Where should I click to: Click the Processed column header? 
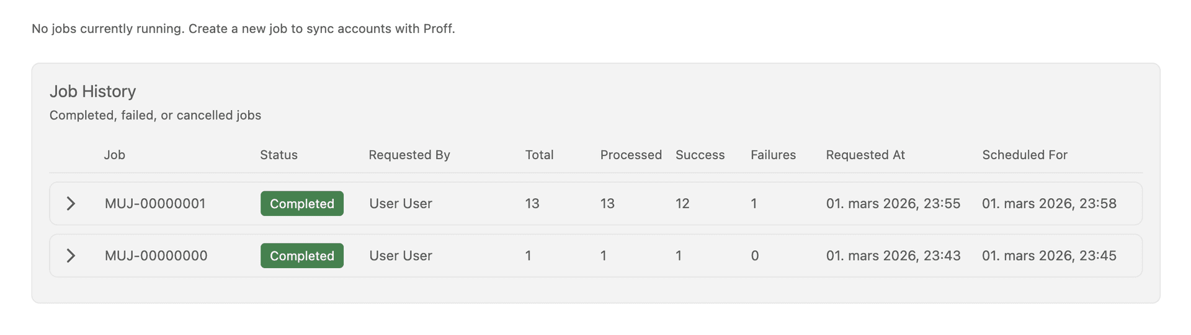(x=631, y=155)
